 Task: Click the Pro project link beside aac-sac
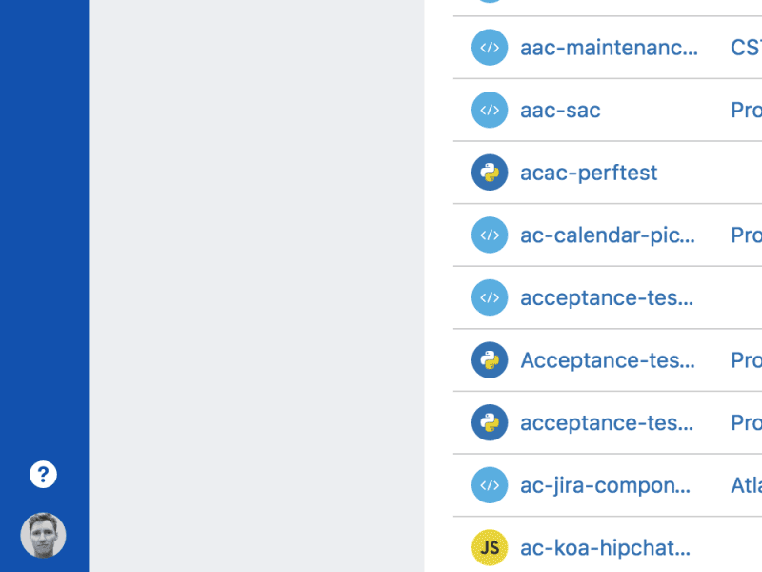[744, 110]
